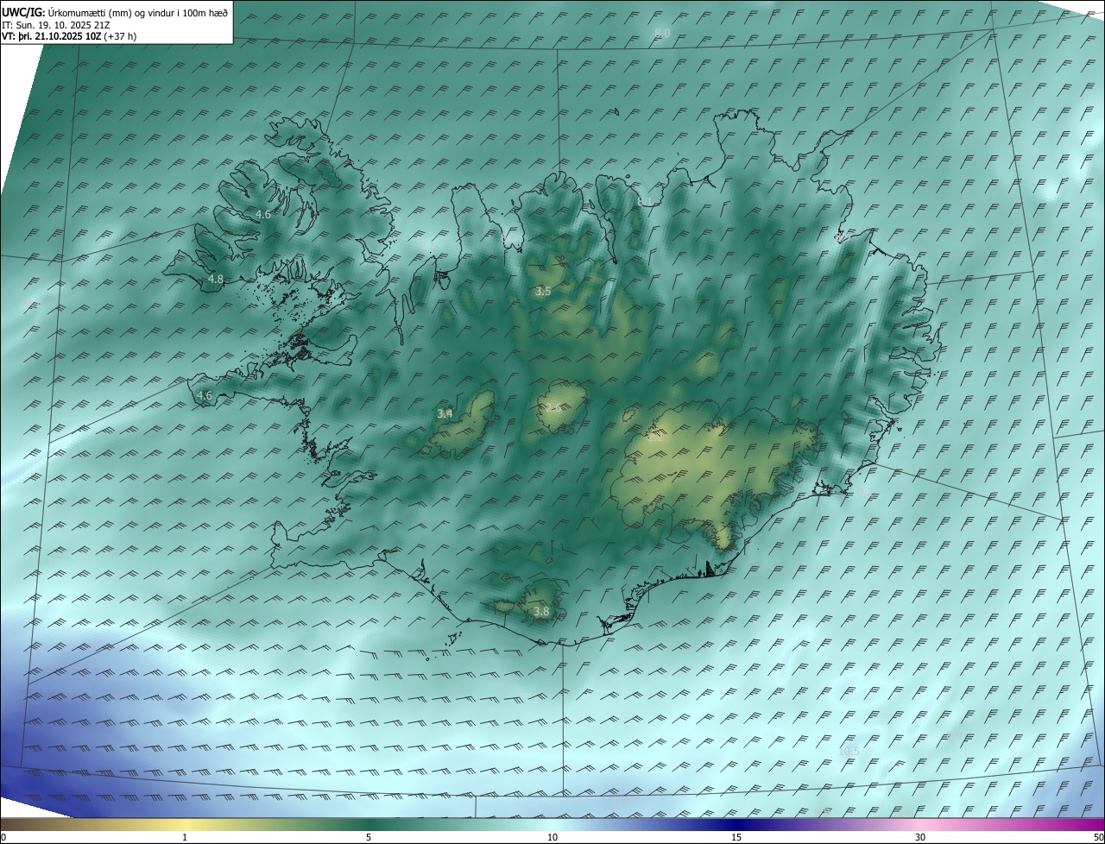
Task: Click the '4.8' value label on the map
Action: (x=216, y=279)
